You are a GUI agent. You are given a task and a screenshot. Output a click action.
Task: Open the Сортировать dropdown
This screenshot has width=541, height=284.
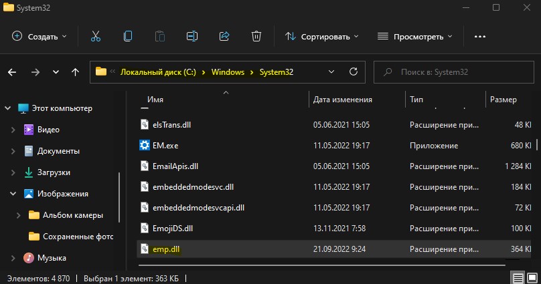coord(322,36)
